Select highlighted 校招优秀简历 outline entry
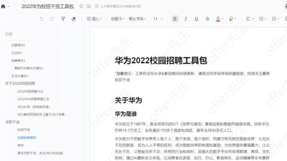Screen dimensions: 287x161 (x=27, y=138)
